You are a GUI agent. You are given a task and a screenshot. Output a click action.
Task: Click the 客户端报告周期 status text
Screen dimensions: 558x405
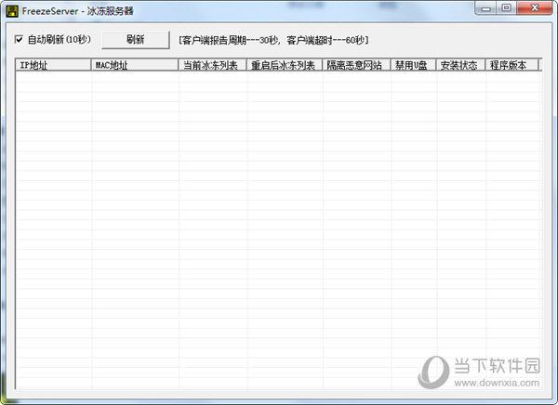coord(273,40)
